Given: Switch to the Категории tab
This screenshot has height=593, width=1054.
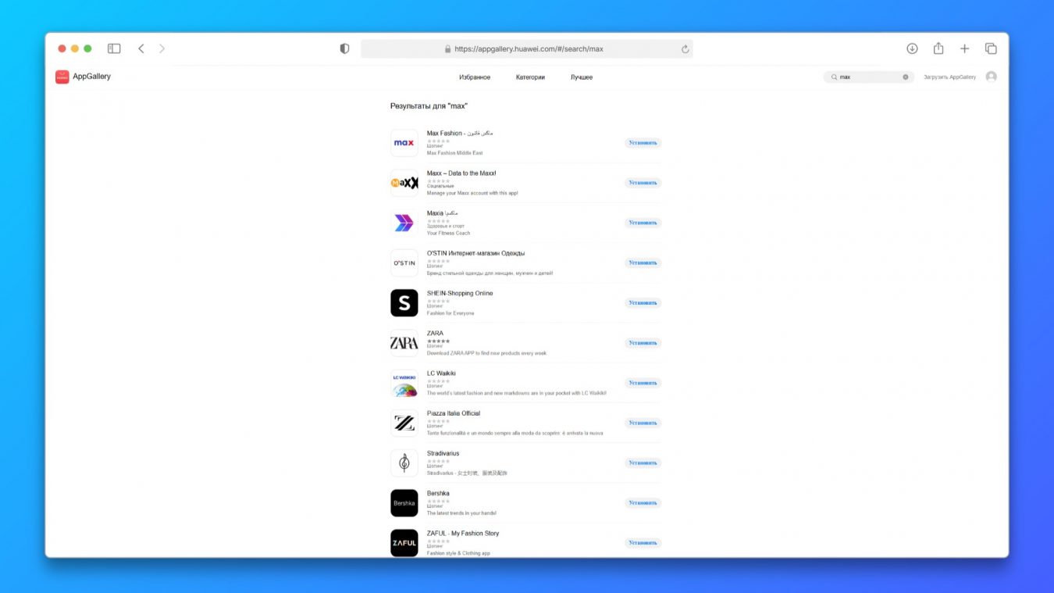Looking at the screenshot, I should point(530,77).
